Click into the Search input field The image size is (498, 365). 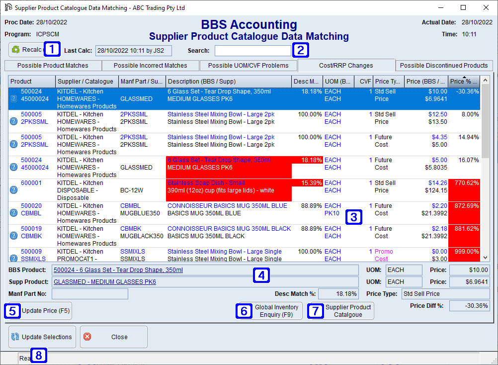tap(252, 50)
